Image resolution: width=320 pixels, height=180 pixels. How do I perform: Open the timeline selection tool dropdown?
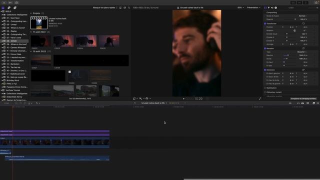[x=38, y=103]
